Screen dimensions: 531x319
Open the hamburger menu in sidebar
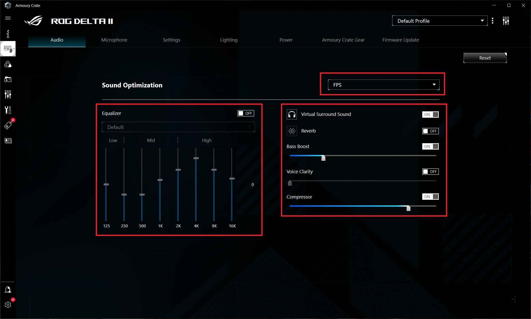tap(8, 18)
